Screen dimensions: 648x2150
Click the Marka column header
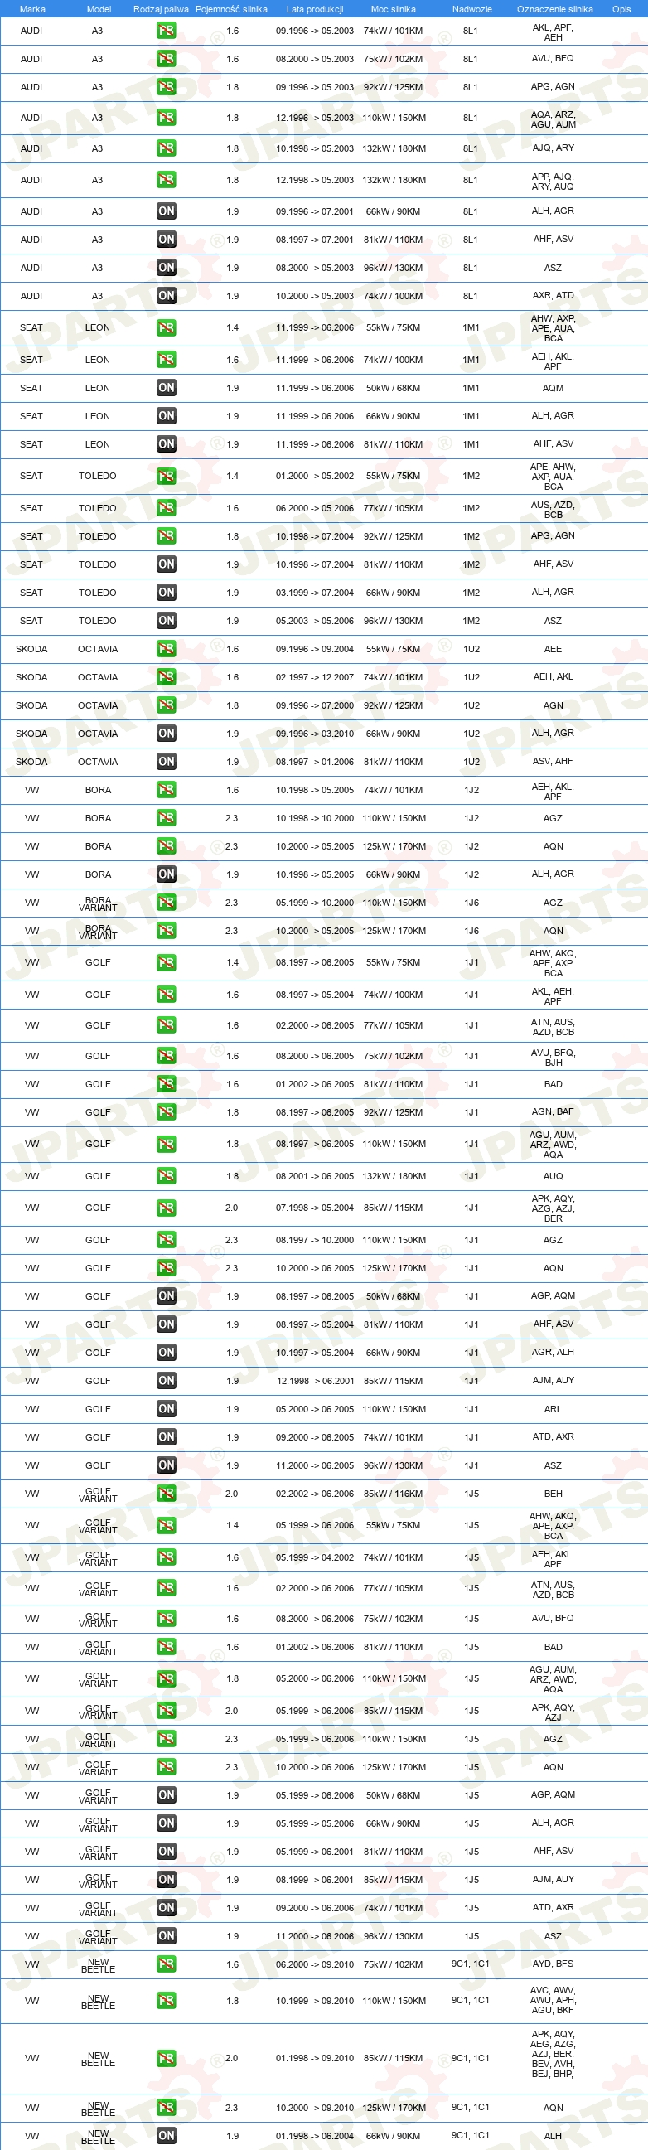click(x=31, y=9)
